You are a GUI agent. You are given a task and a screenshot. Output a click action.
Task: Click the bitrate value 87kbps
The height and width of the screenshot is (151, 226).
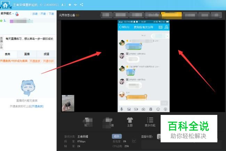click(81, 141)
